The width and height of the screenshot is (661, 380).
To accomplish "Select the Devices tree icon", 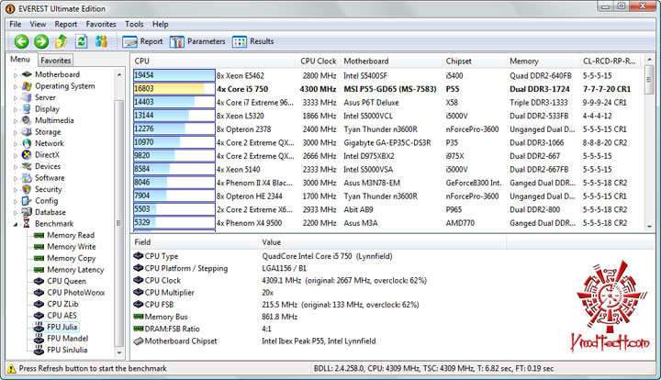I will click(27, 166).
